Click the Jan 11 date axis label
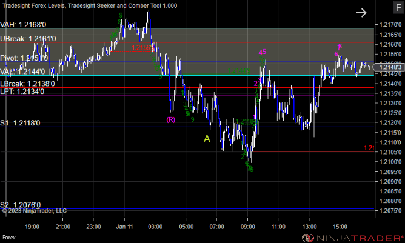 [x=124, y=227]
